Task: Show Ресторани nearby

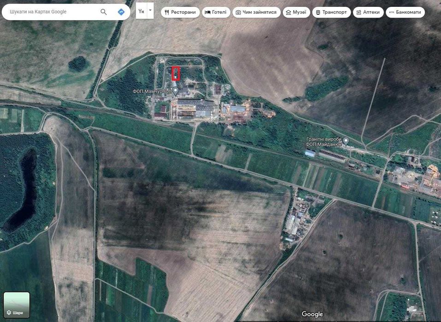Action: 180,12
